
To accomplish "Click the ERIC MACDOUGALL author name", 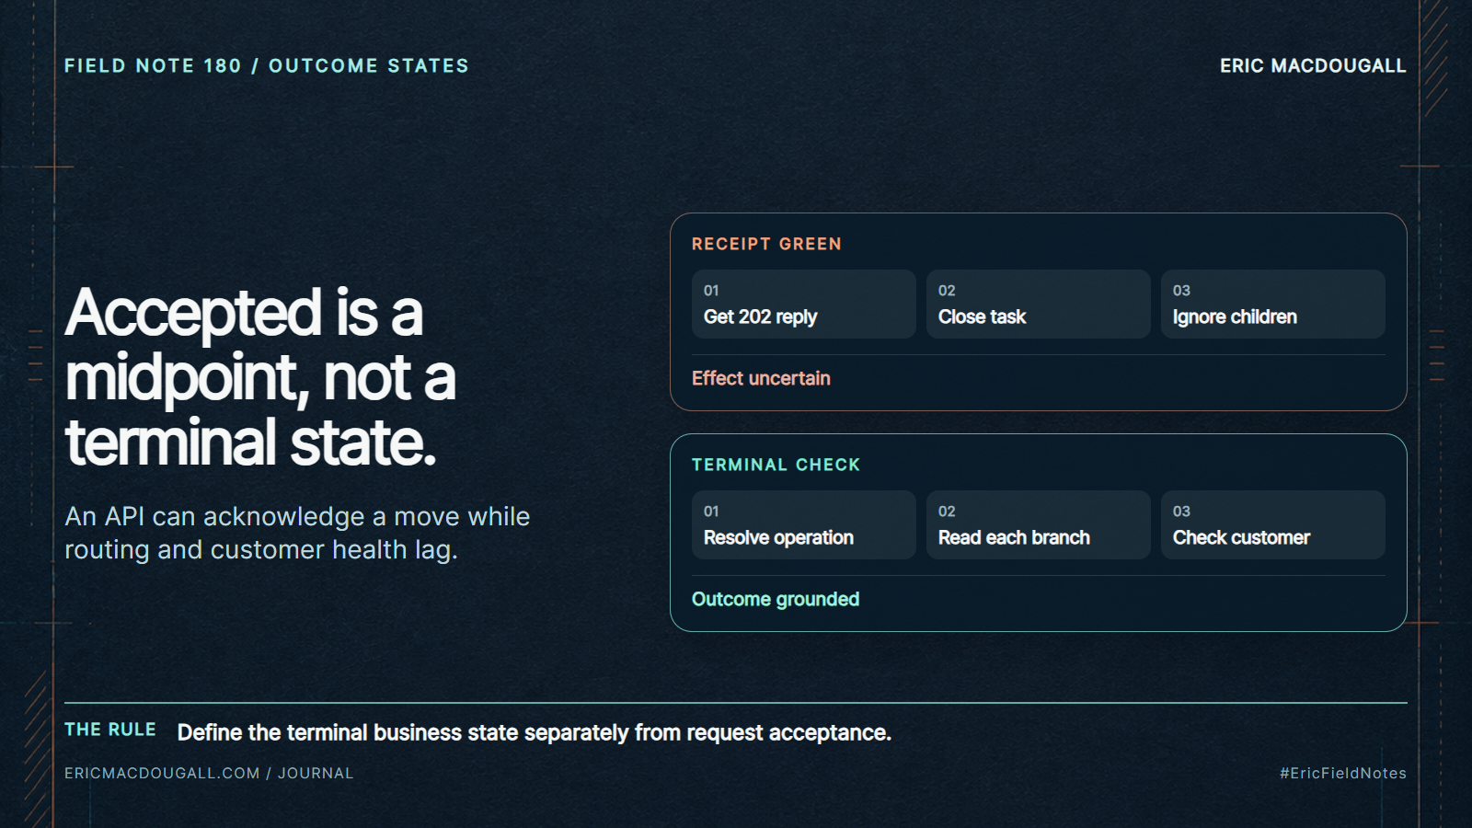I will [1313, 65].
